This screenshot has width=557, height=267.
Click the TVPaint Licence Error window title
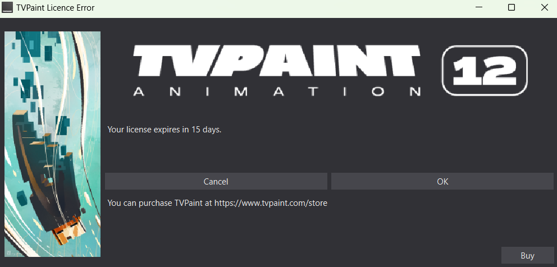click(x=56, y=7)
